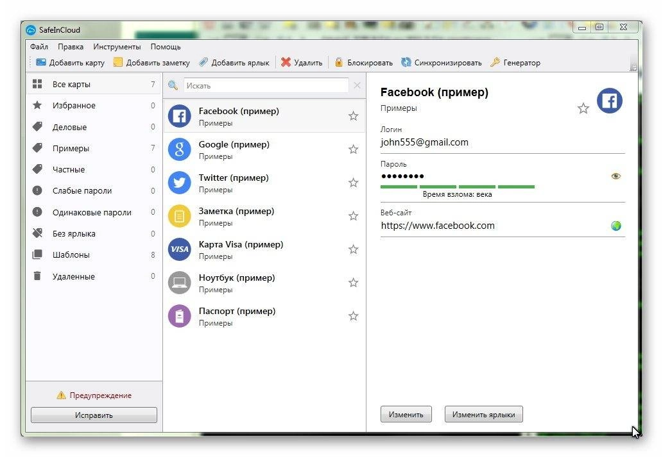Open the Файл menu
The height and width of the screenshot is (457, 663).
point(39,47)
